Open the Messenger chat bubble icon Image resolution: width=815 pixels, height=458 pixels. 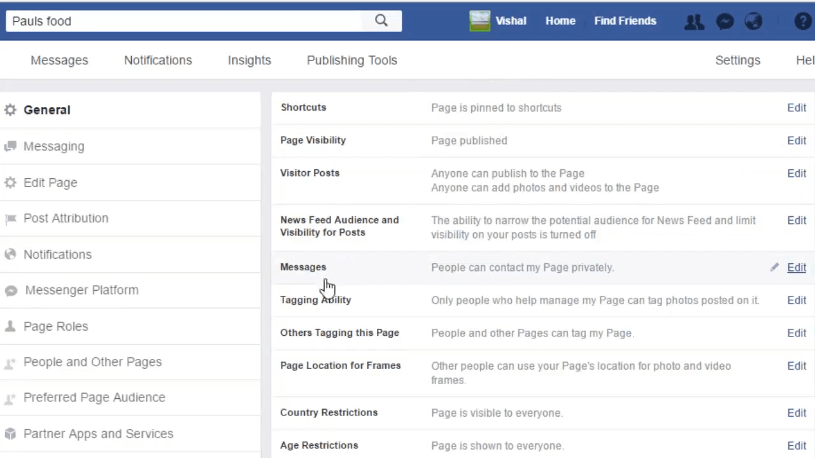[725, 22]
